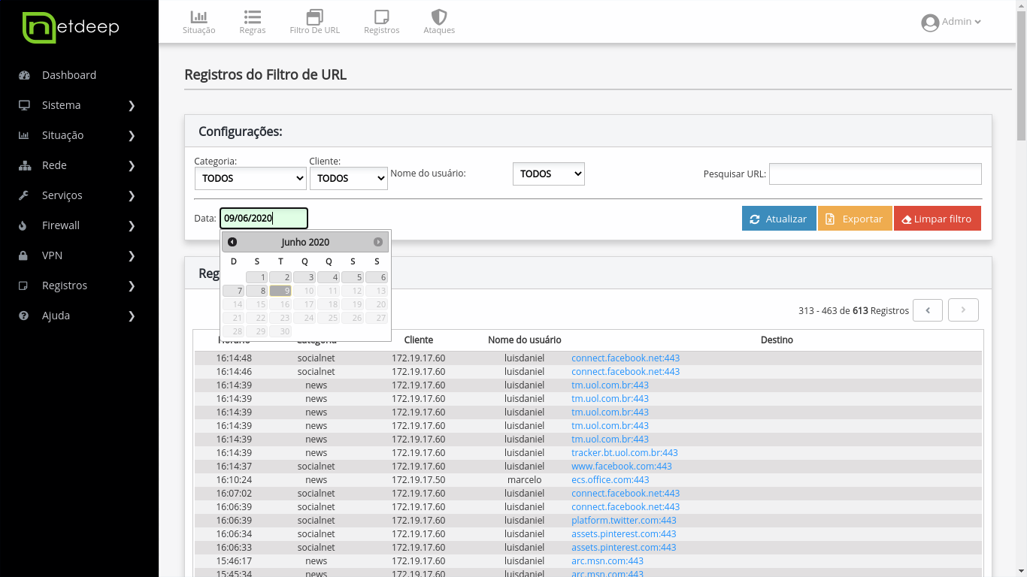Go to next month in calendar
1027x577 pixels.
click(x=378, y=242)
